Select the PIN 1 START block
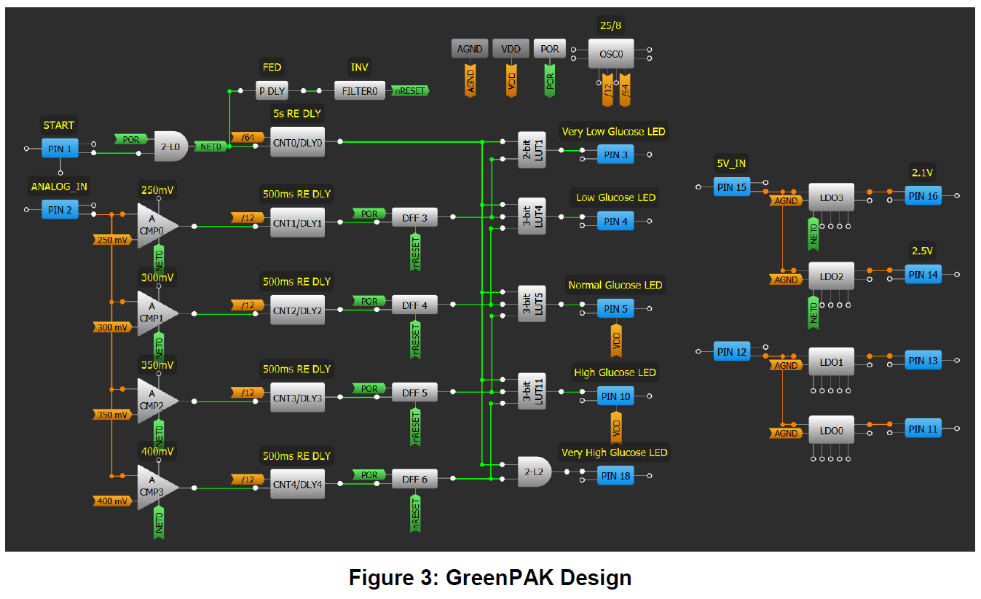 tap(60, 149)
